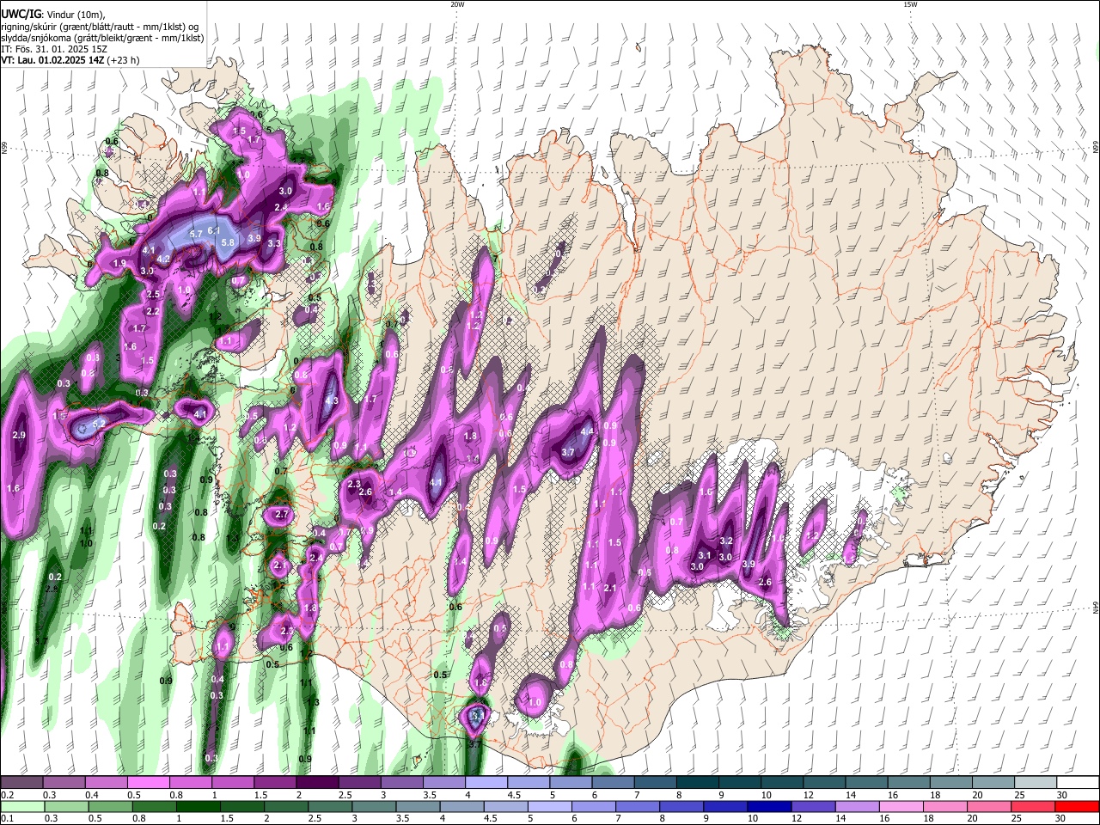This screenshot has width=1100, height=825.
Task: Click the 2.7 precipitation value on map
Action: (282, 515)
